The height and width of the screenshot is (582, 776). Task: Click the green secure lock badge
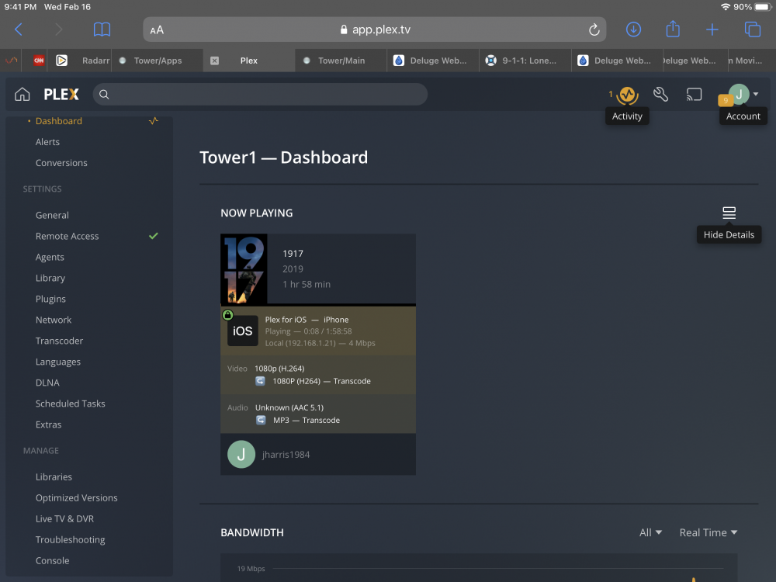coord(227,315)
